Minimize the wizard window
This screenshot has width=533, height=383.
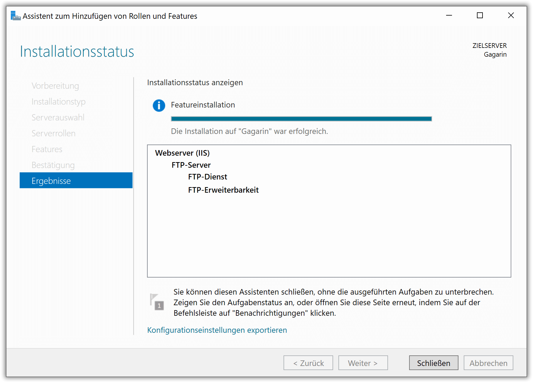(x=449, y=16)
